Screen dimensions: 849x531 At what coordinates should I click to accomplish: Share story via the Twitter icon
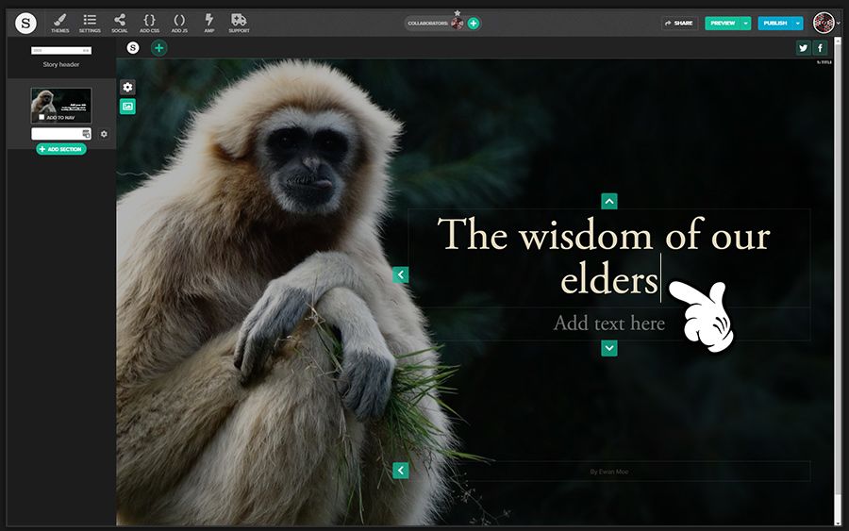coord(803,48)
